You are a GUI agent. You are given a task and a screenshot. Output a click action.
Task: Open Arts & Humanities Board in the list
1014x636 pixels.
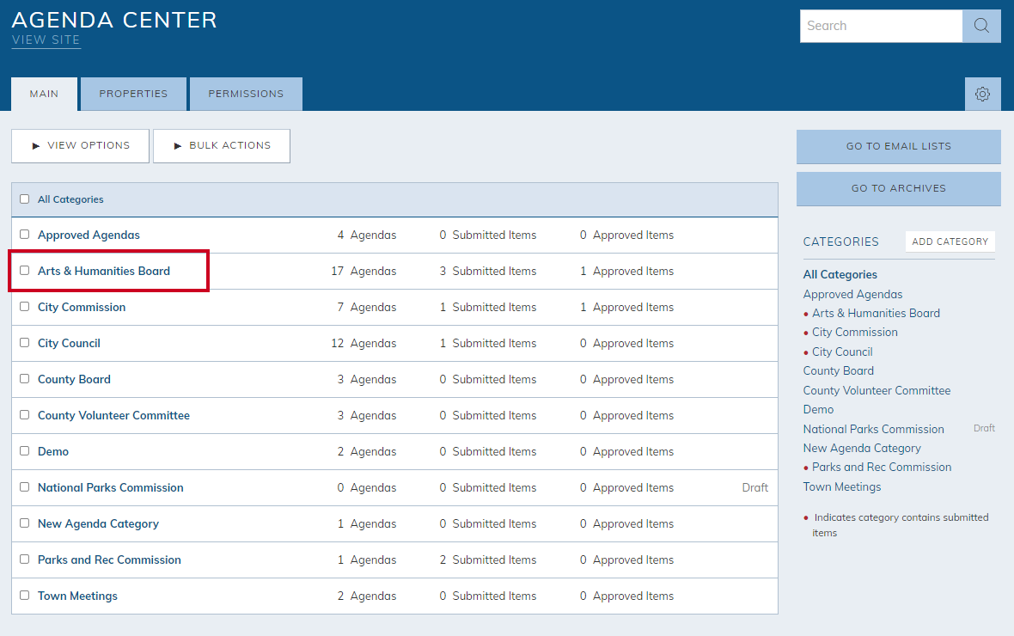click(103, 271)
